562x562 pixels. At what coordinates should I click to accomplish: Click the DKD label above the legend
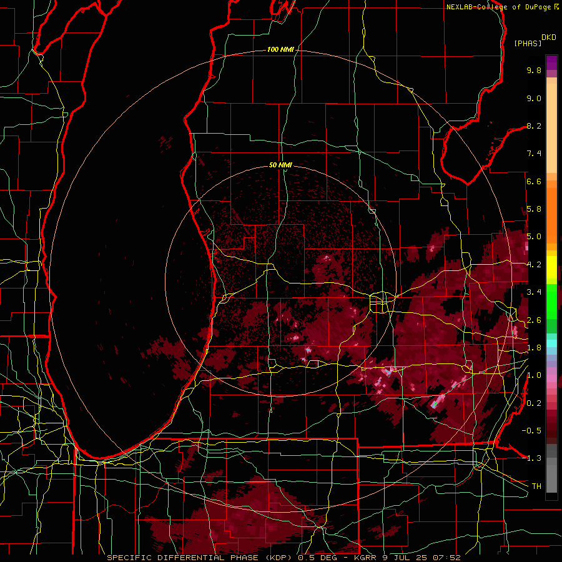click(549, 37)
